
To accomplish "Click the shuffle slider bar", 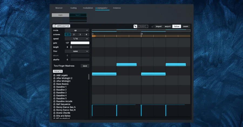I will click(x=80, y=59).
